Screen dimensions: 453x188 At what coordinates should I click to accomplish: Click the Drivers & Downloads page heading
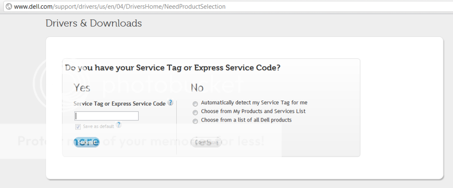point(94,23)
